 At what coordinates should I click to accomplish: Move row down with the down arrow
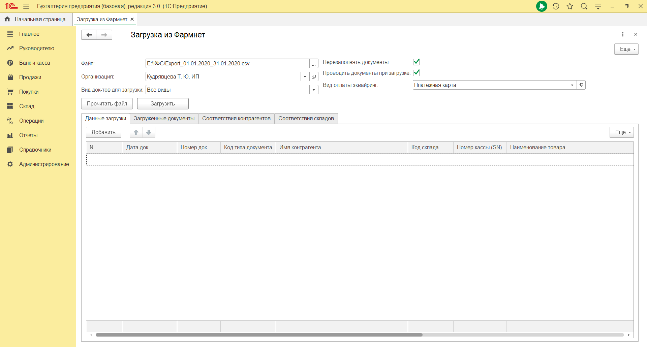pos(149,132)
